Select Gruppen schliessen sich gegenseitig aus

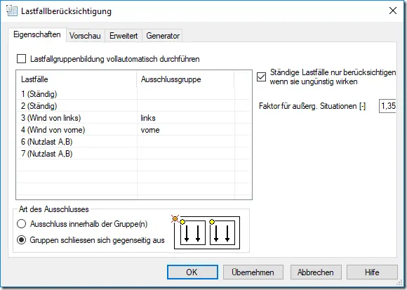point(21,240)
